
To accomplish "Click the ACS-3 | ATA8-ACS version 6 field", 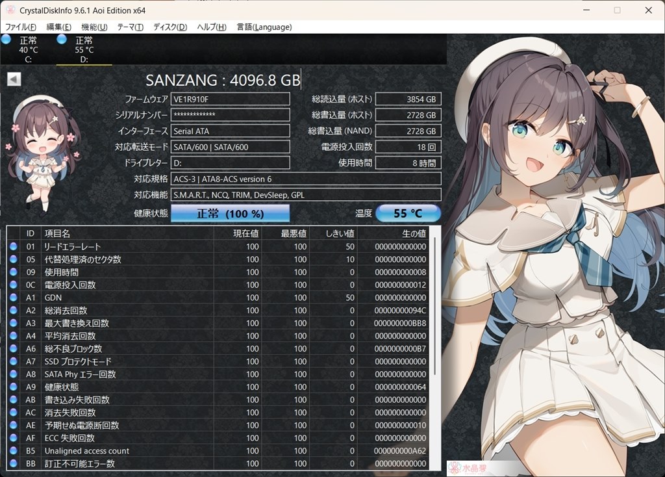I will tap(306, 179).
